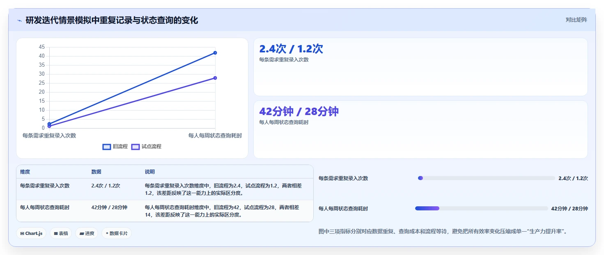Click the x-axis label 每人每周状态查询耗时
This screenshot has width=604, height=255.
pos(215,135)
